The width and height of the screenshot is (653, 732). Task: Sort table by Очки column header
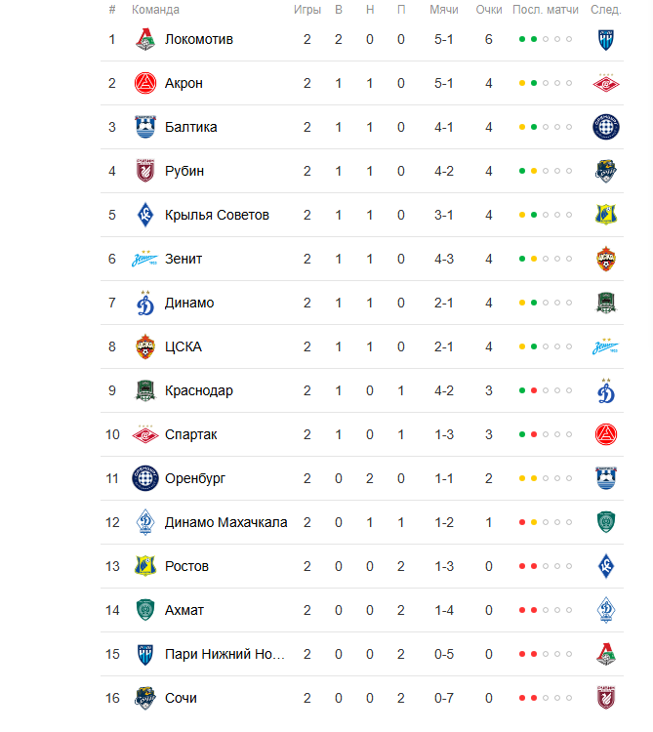click(489, 10)
